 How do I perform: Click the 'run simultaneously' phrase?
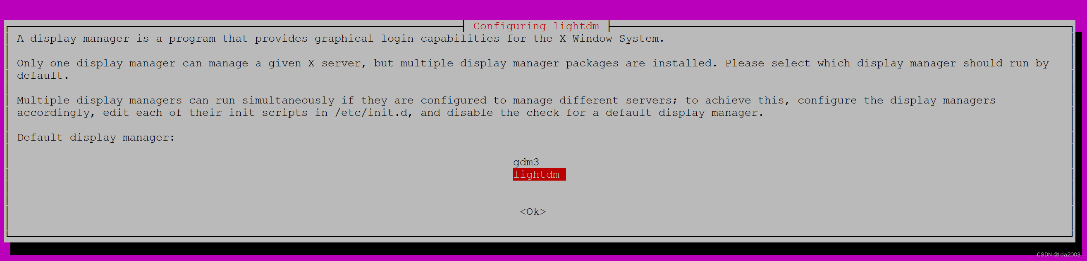point(275,101)
